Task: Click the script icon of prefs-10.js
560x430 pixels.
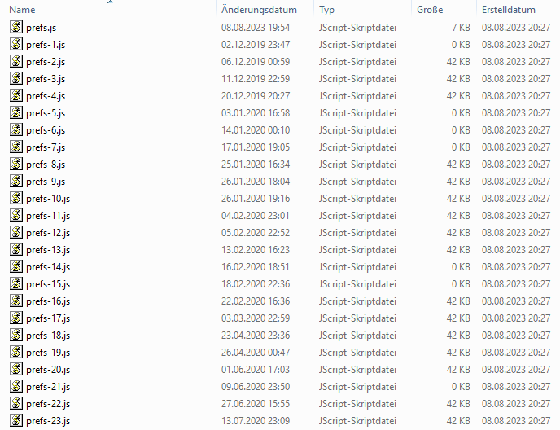Action: (x=16, y=198)
